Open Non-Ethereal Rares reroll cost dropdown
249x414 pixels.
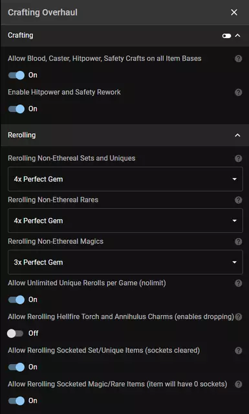[x=125, y=221]
